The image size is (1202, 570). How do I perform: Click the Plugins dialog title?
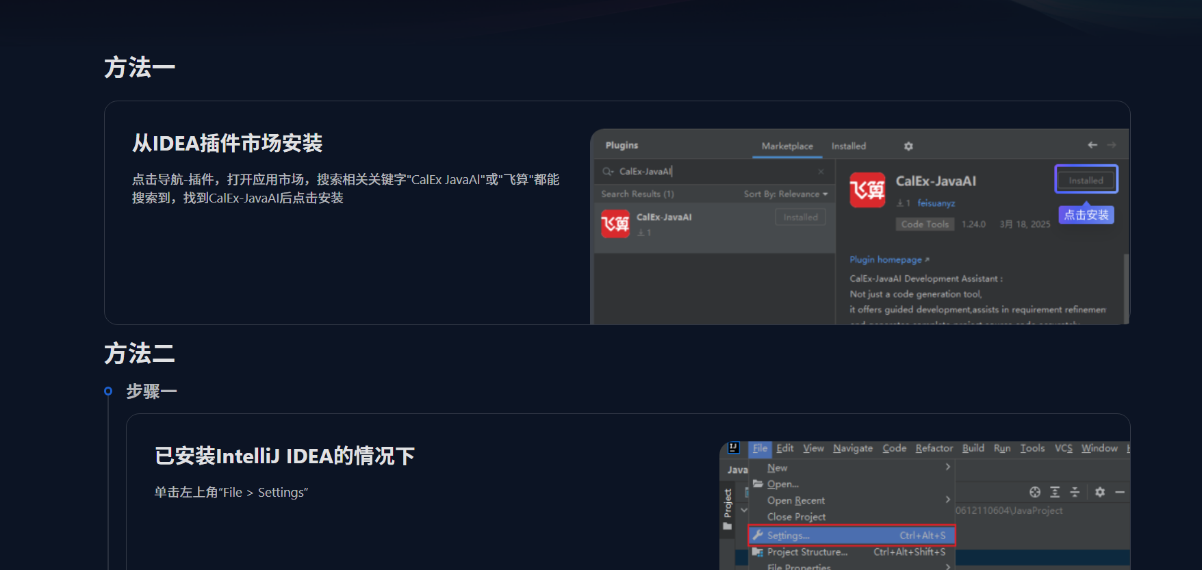point(622,146)
